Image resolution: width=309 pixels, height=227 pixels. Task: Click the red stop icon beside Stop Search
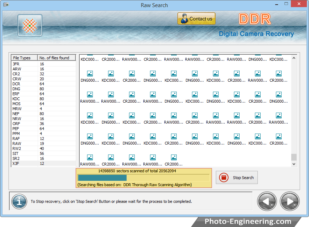click(224, 177)
